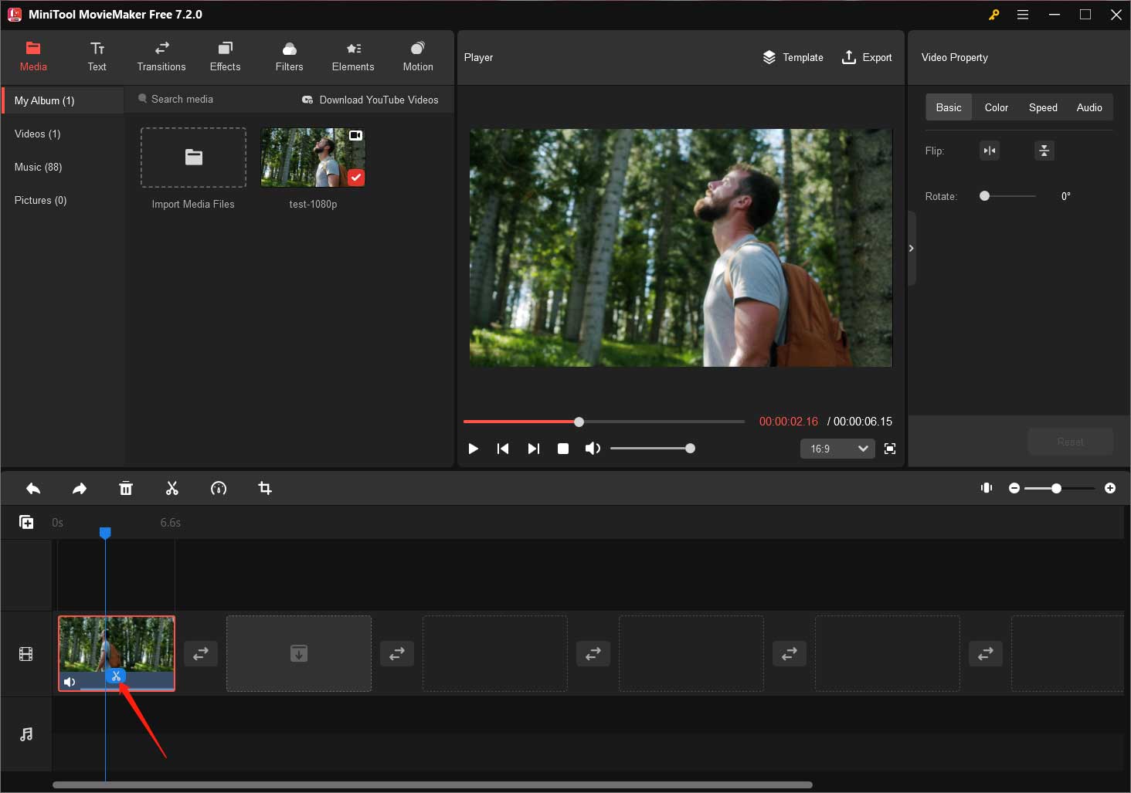Click the player progress bar
This screenshot has height=793, width=1131.
point(604,422)
